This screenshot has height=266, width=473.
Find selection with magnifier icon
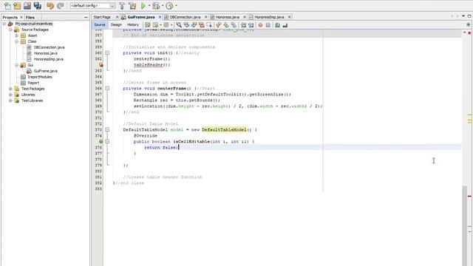pos(179,25)
